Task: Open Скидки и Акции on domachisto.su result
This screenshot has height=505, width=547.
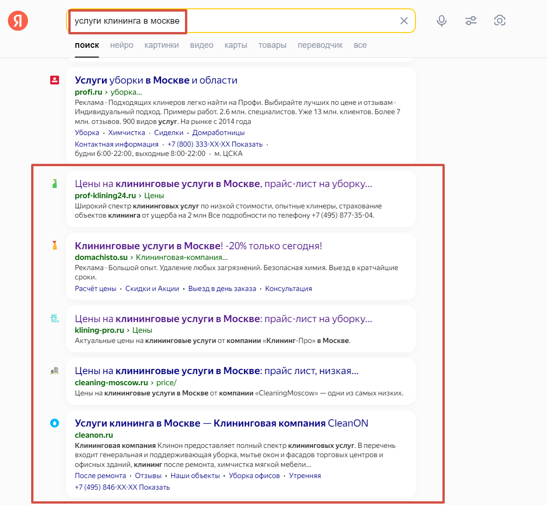Action: pos(152,288)
